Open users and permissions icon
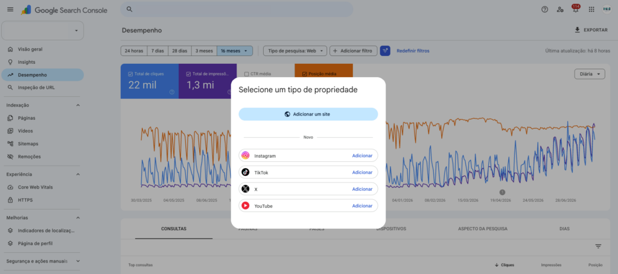618x274 pixels. [560, 10]
